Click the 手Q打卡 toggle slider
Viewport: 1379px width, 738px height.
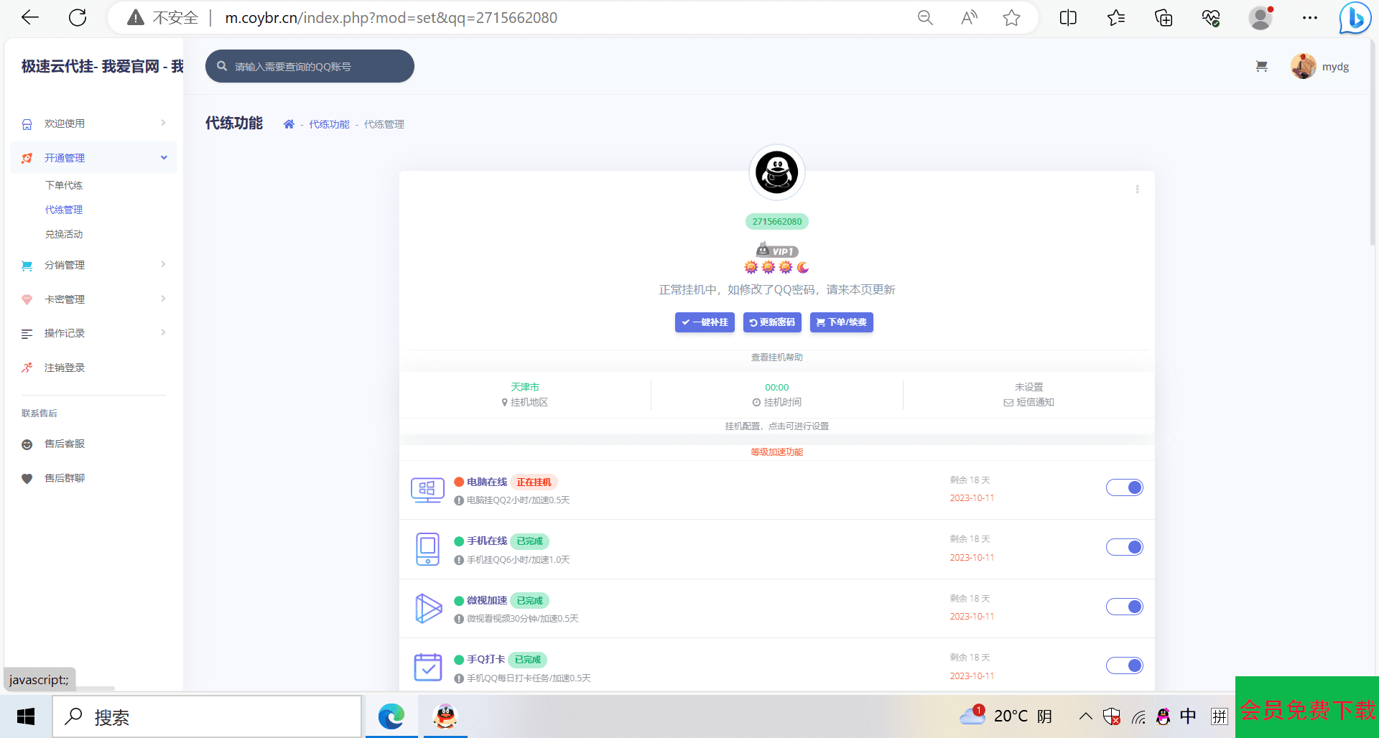click(x=1124, y=666)
